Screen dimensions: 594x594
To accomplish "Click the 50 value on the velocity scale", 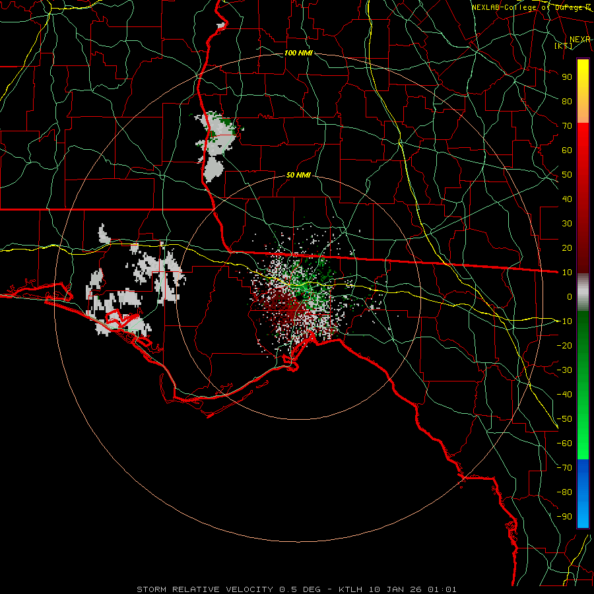I will 567,175.
